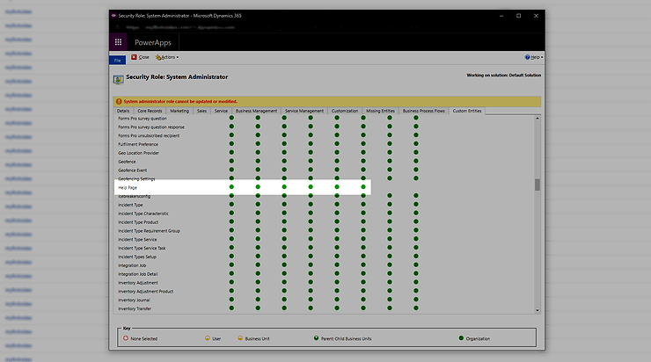This screenshot has height=362, width=651.
Task: Toggle the third privilege circle for Integration Job
Action: [x=284, y=265]
